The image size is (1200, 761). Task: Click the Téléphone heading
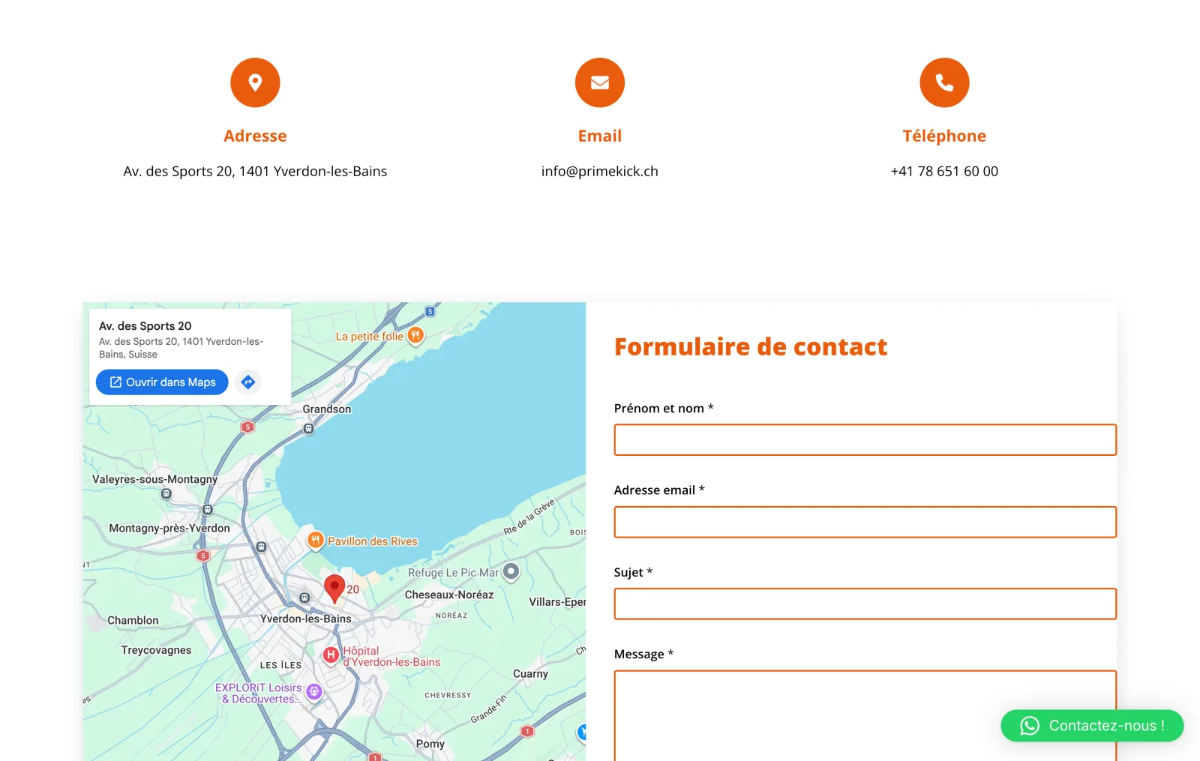coord(944,136)
